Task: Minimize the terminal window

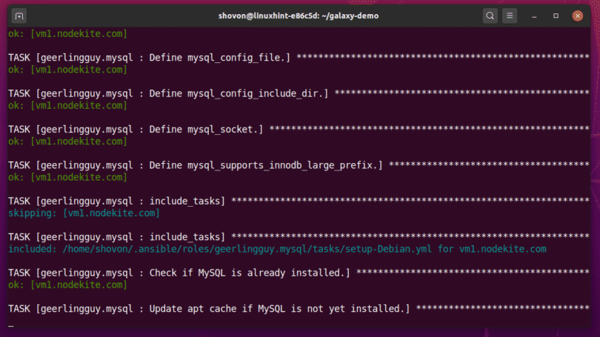Action: pos(536,15)
